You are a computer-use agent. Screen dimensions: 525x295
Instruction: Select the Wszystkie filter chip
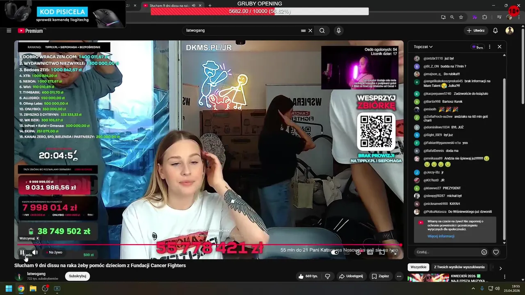[x=418, y=267]
